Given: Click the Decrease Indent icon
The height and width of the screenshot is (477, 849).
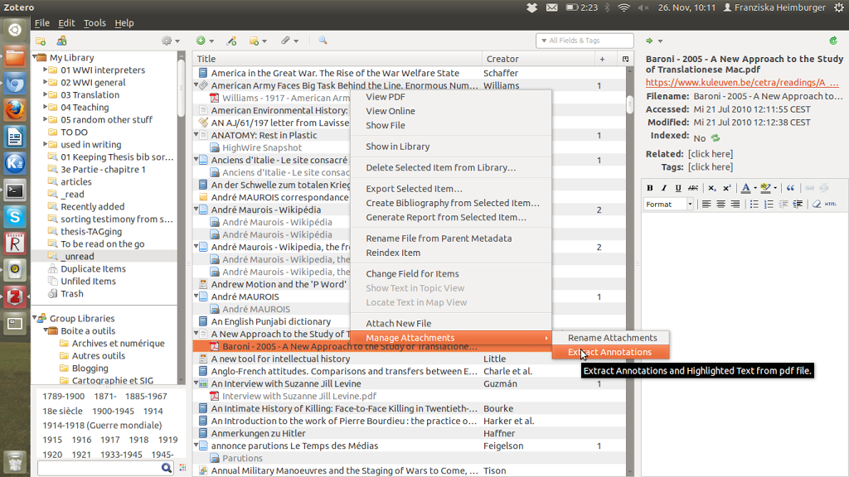Looking at the screenshot, I should pyautogui.click(x=784, y=204).
